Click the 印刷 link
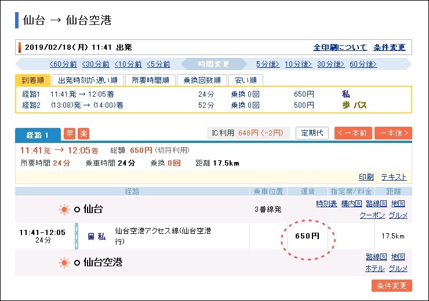The width and height of the screenshot is (429, 301). pyautogui.click(x=366, y=177)
